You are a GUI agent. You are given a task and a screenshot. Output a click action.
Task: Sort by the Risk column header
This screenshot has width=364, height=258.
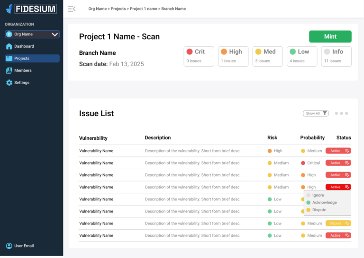click(x=272, y=138)
